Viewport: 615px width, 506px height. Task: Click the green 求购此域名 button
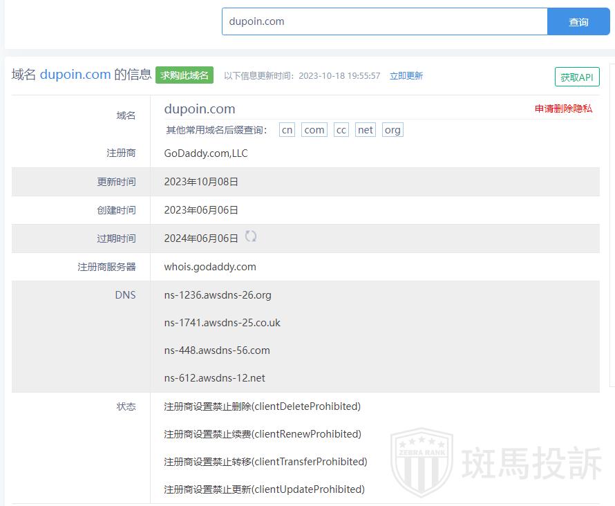[184, 75]
